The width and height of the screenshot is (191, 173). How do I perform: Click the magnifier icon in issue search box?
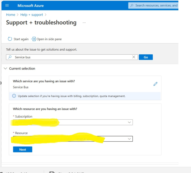[x=10, y=57]
